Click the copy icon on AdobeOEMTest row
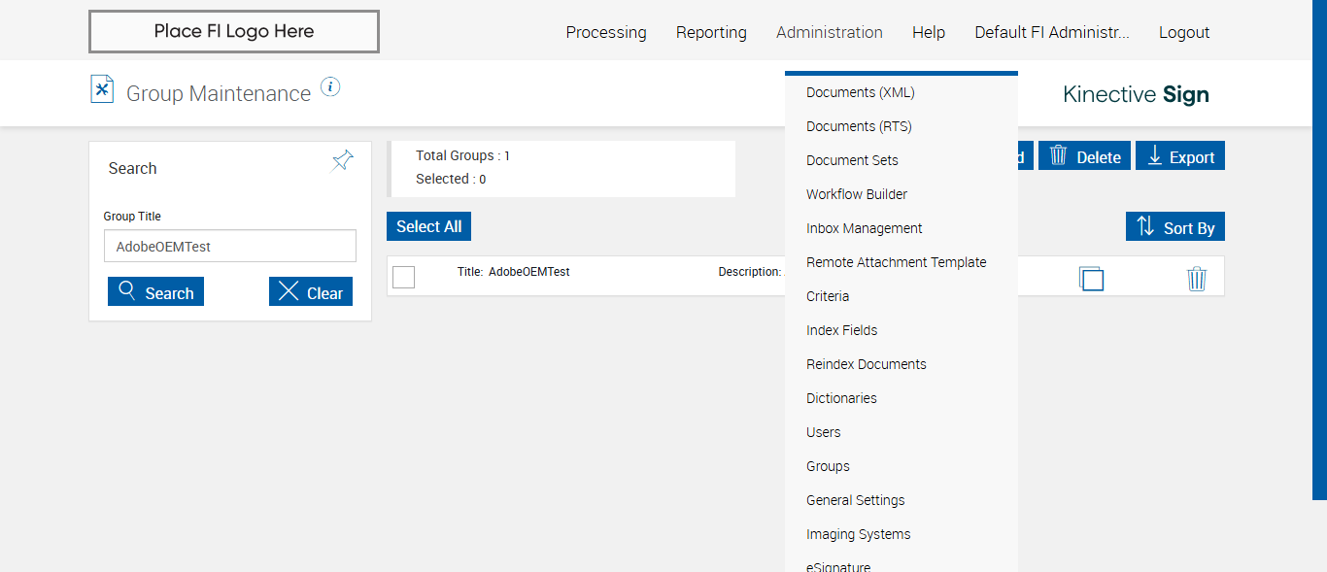Screen dimensions: 1327x572 coord(1091,279)
